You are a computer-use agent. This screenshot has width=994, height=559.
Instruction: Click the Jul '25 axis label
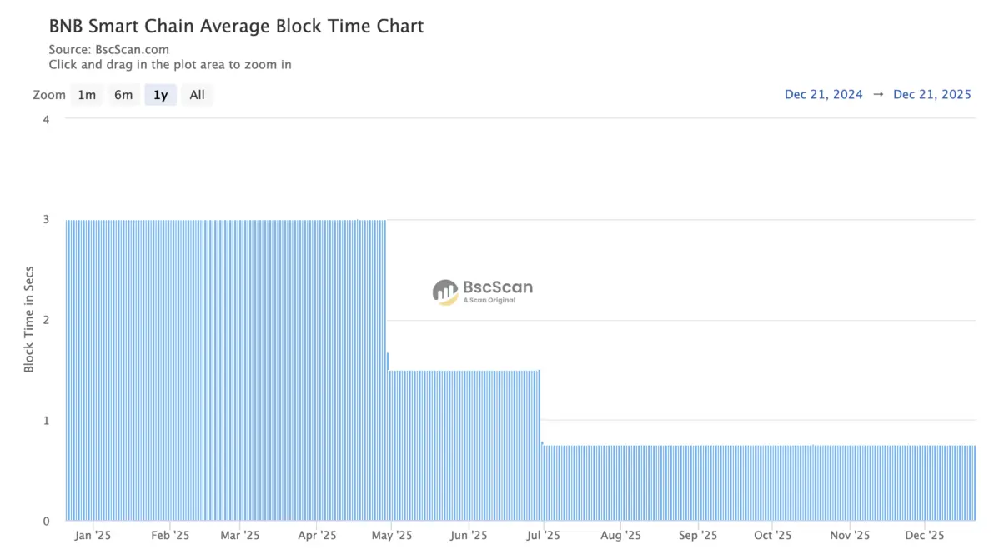[543, 536]
